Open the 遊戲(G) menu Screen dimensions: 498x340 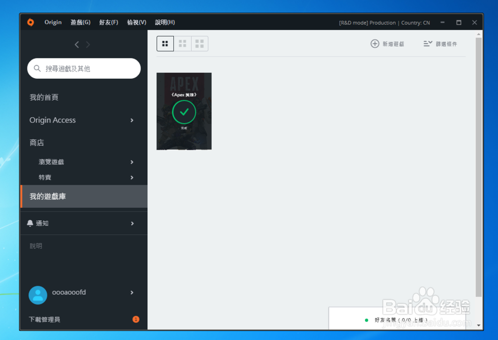[x=80, y=22]
